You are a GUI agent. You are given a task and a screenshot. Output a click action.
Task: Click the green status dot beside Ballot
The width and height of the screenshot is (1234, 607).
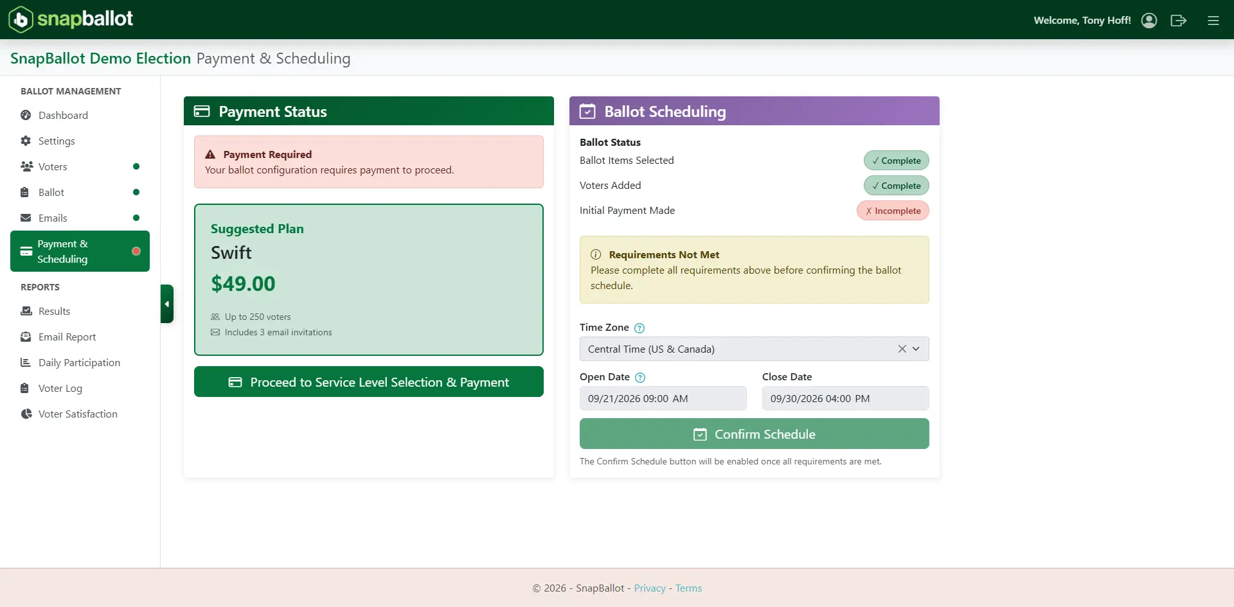point(136,193)
